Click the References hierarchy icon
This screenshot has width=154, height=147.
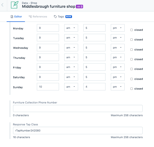tap(30, 17)
